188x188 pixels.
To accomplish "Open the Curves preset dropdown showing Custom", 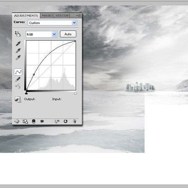I will [x=52, y=23].
